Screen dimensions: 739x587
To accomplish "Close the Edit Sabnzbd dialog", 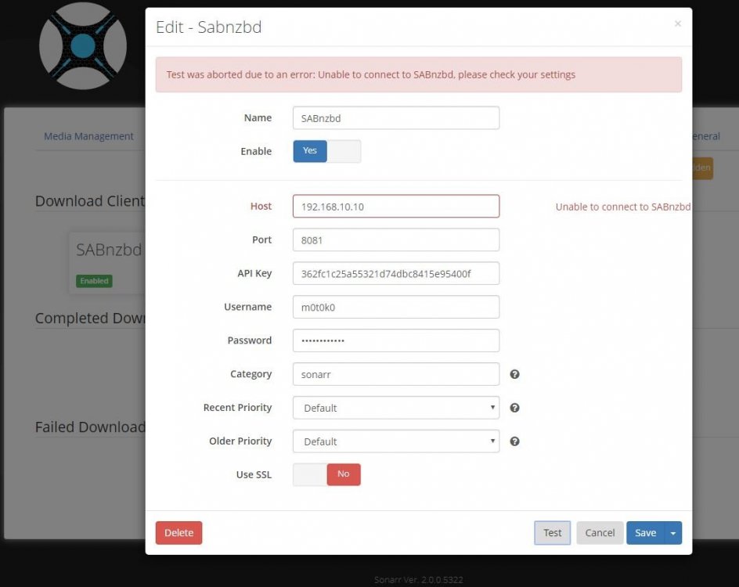I will tap(678, 23).
